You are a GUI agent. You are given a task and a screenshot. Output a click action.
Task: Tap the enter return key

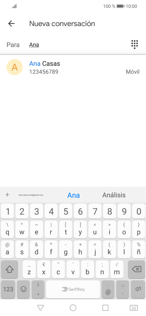[x=138, y=290]
